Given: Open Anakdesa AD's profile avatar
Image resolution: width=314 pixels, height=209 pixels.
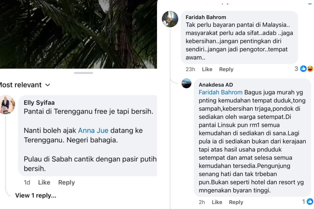Looking at the screenshot, I should (x=186, y=83).
